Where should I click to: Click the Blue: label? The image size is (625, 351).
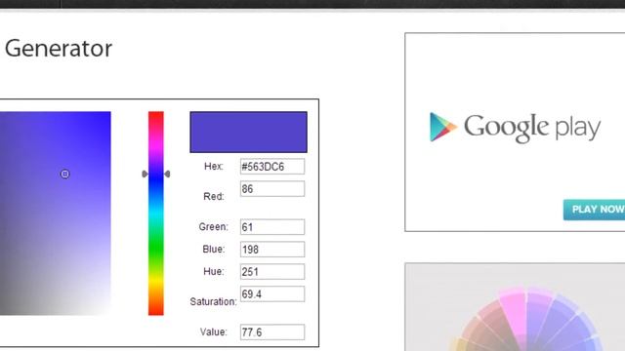214,250
